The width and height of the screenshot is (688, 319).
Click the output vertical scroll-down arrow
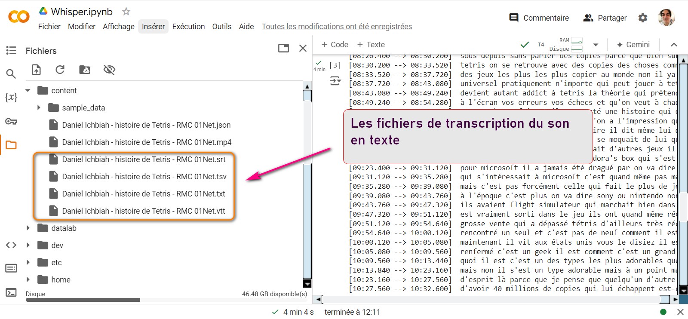point(683,291)
